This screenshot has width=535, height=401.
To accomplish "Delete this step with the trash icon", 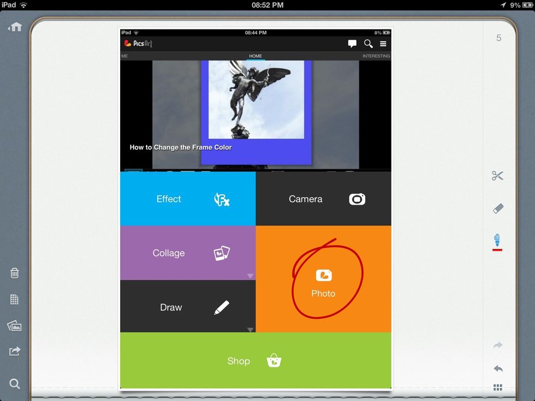I will (x=14, y=273).
